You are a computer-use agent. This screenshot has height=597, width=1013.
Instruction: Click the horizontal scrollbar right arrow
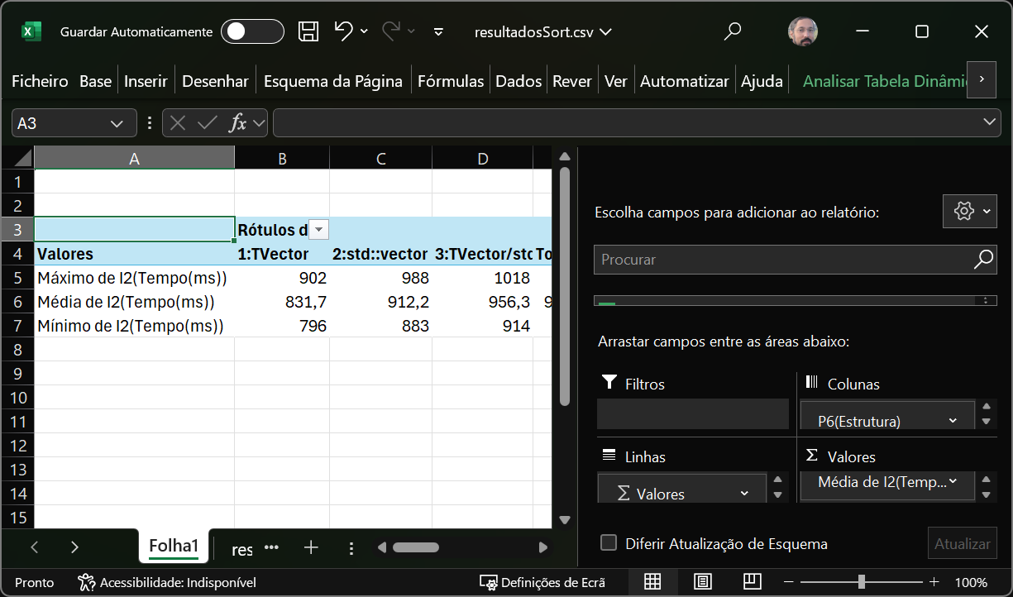[543, 547]
